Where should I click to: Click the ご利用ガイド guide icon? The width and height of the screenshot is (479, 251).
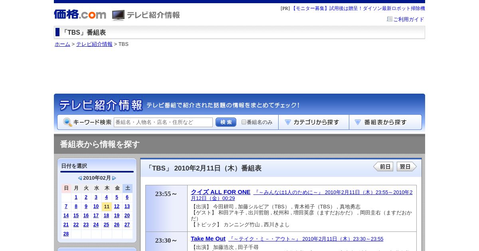[x=390, y=19]
